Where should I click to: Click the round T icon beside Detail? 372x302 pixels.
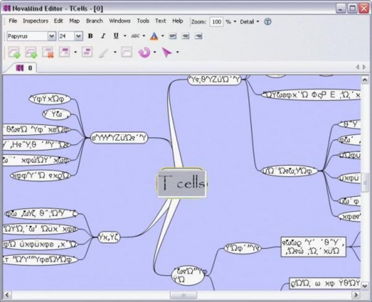coord(268,21)
